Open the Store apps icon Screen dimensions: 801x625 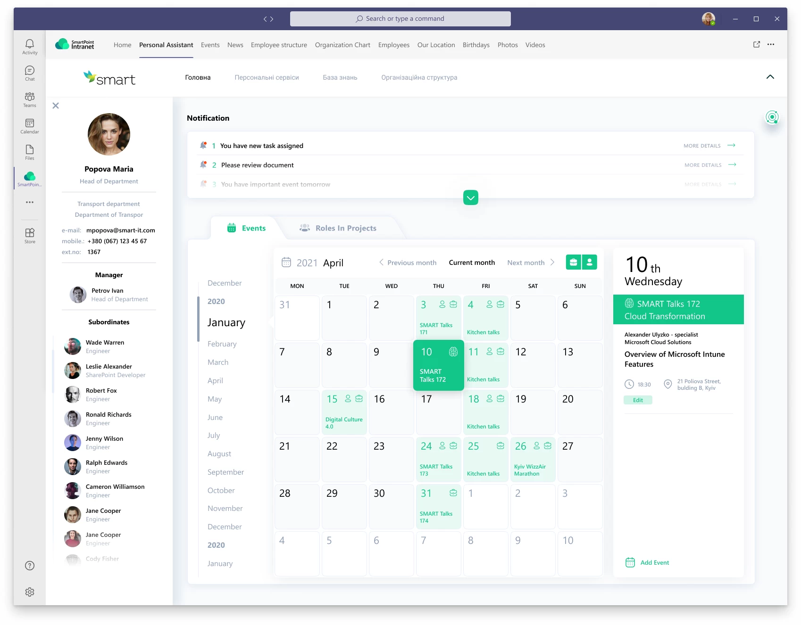click(x=30, y=235)
